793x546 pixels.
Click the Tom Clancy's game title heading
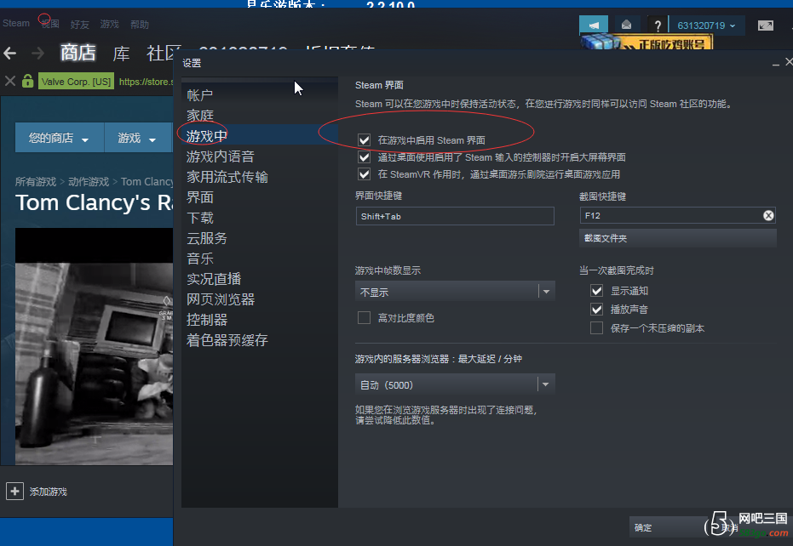[94, 202]
